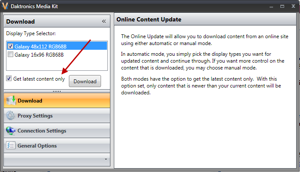The image size is (300, 172).
Task: Click the green arrow Download icon in the navigation pane
Action: pos(11,101)
